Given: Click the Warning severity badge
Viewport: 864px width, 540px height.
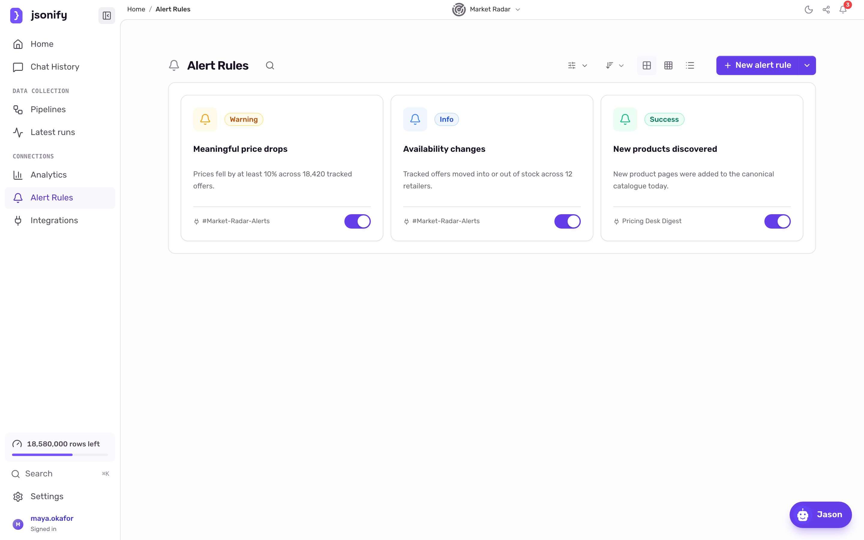Looking at the screenshot, I should [x=244, y=119].
